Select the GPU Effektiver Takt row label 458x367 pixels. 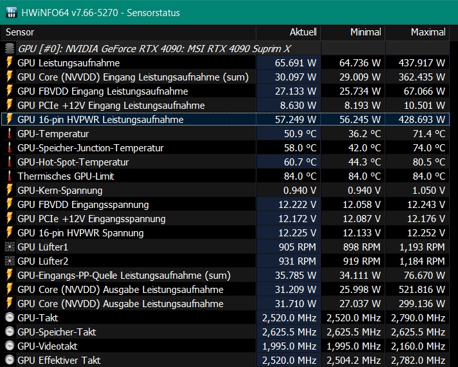[59, 361]
